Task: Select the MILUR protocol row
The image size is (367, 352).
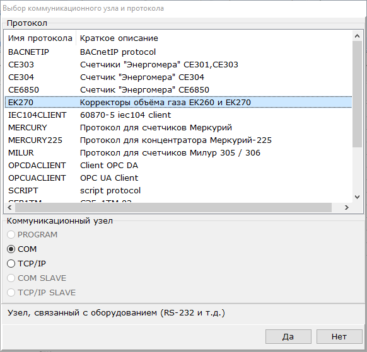Action: click(178, 153)
